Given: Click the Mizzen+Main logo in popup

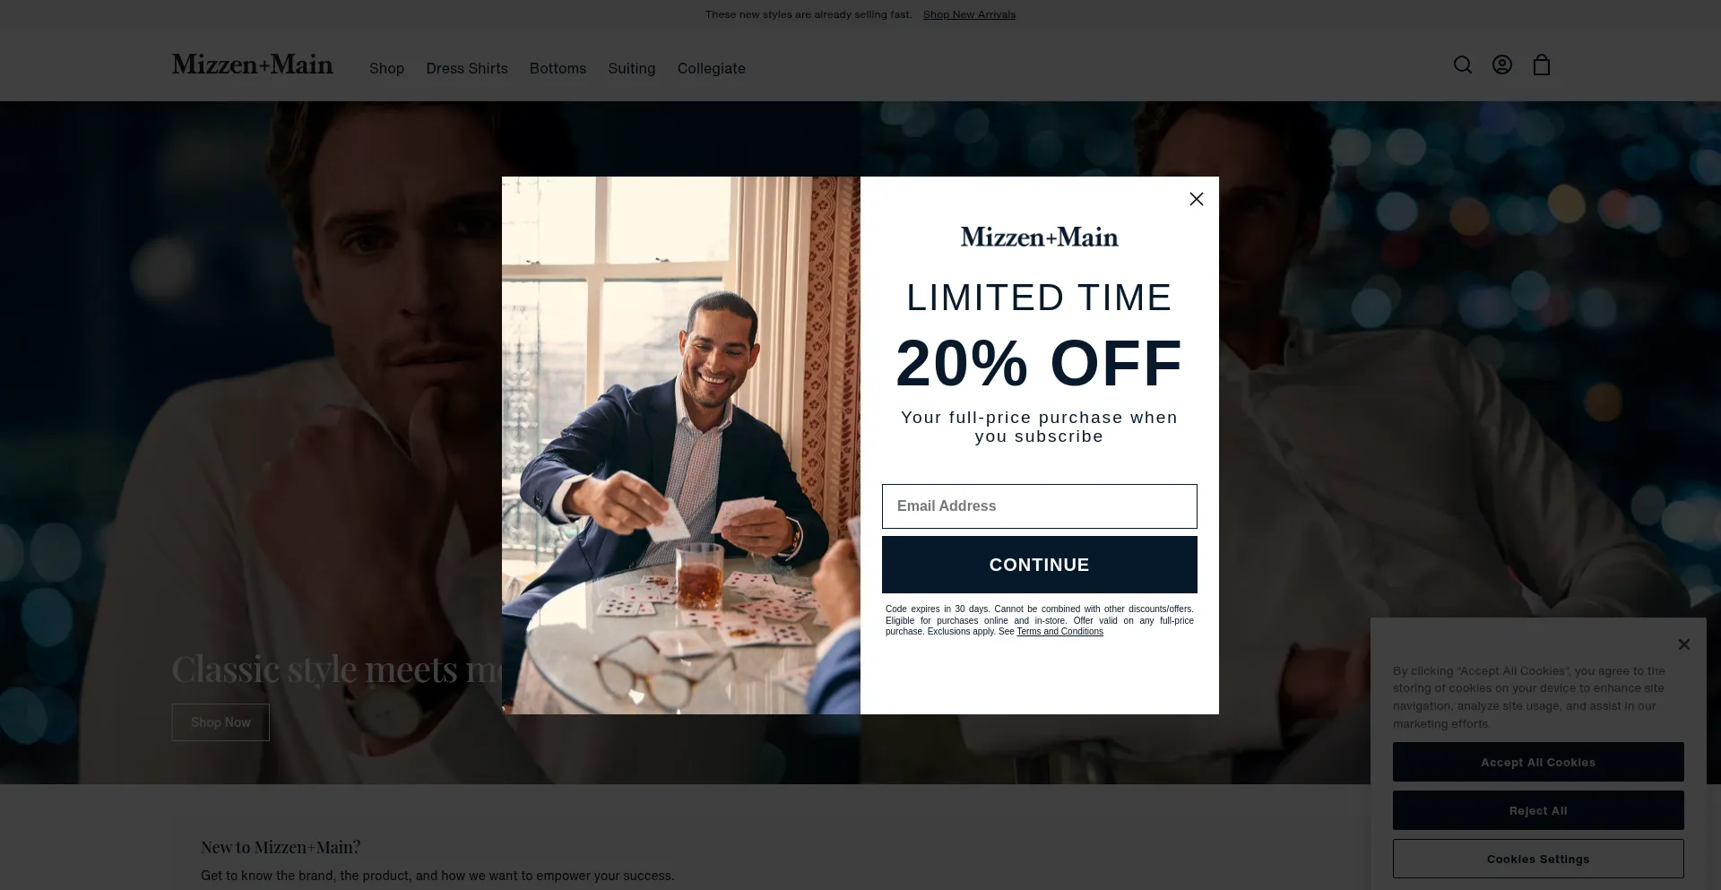Looking at the screenshot, I should (1039, 237).
